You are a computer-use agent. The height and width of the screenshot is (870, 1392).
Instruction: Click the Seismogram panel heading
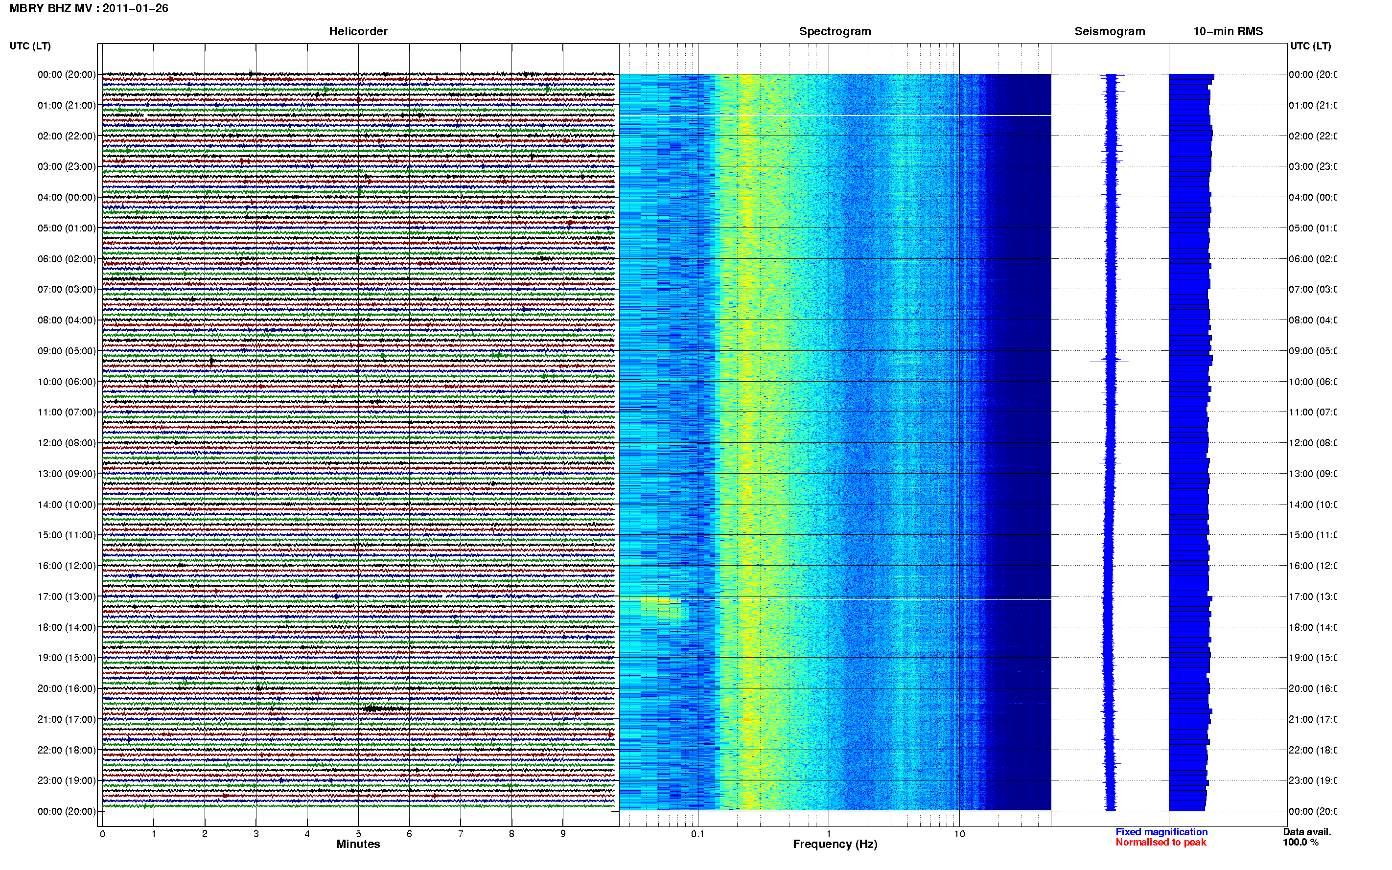1110,31
